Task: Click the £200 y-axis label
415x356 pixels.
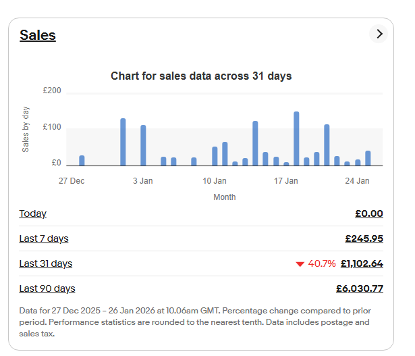Action: (x=52, y=91)
